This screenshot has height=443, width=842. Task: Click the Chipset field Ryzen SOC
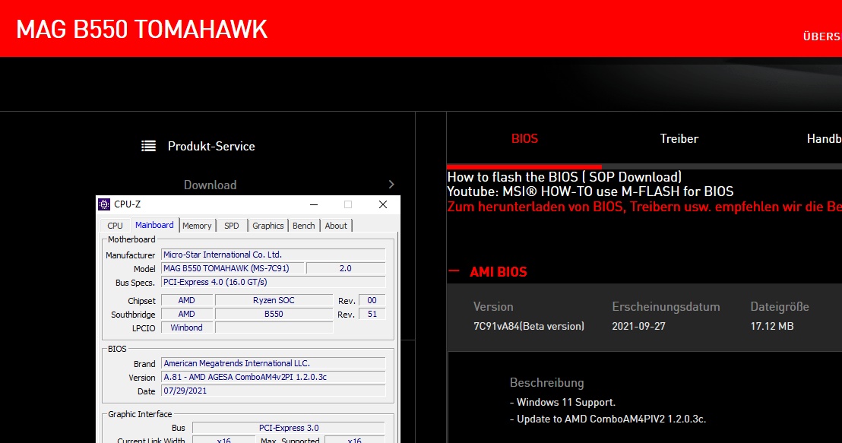click(x=274, y=300)
